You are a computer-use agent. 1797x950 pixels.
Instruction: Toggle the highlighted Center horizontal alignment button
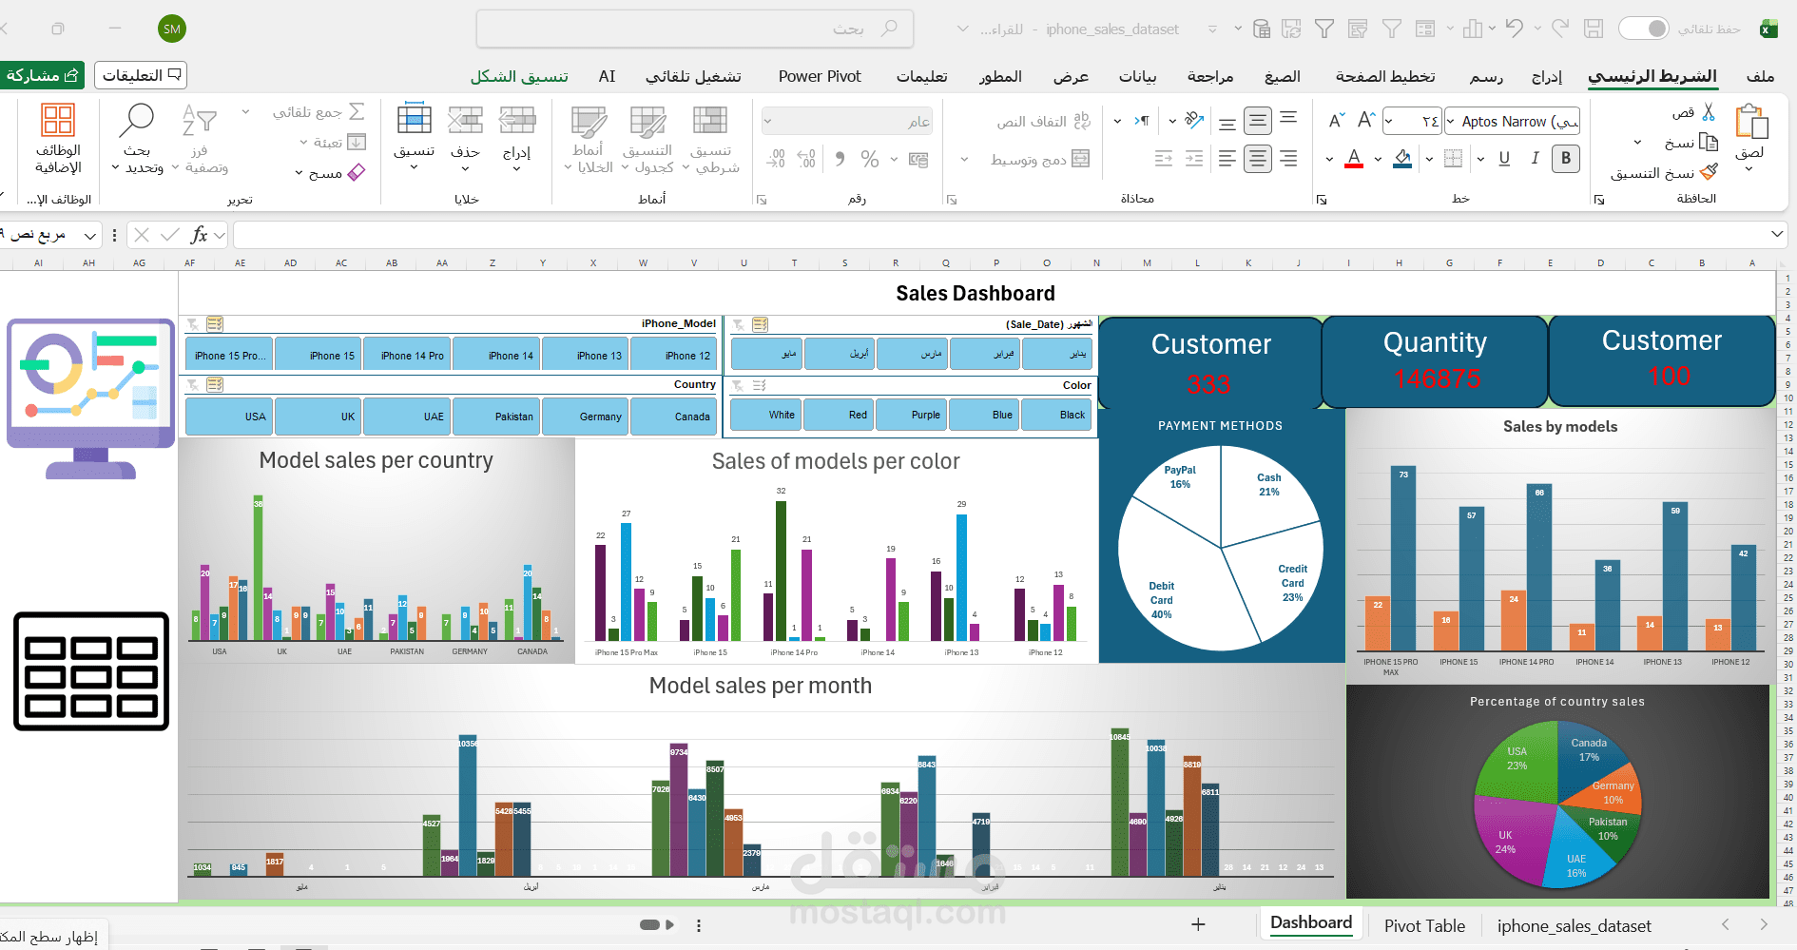pos(1258,159)
